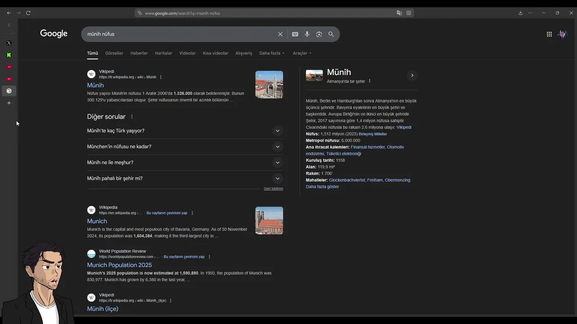Click Daha fazla göster in knowledge panel
Viewport: 577px width, 324px height.
(322, 187)
